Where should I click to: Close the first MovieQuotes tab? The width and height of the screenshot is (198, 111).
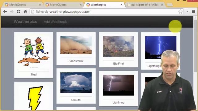40,5
